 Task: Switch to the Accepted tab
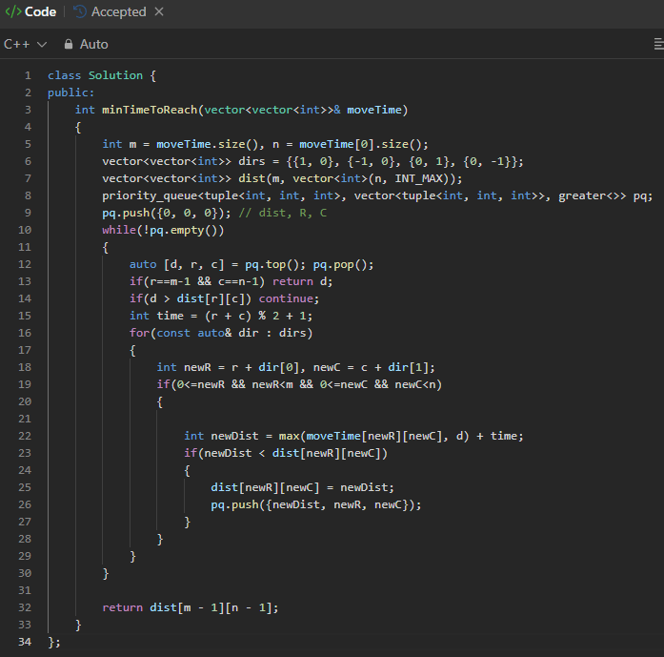(118, 12)
